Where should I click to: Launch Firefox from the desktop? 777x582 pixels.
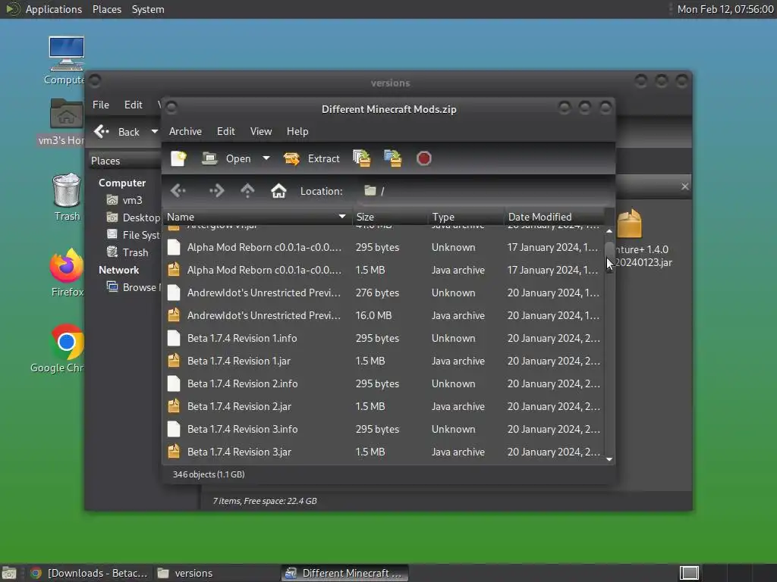pos(67,266)
